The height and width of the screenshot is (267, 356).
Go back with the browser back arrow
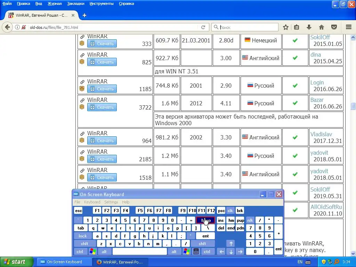coord(7,27)
